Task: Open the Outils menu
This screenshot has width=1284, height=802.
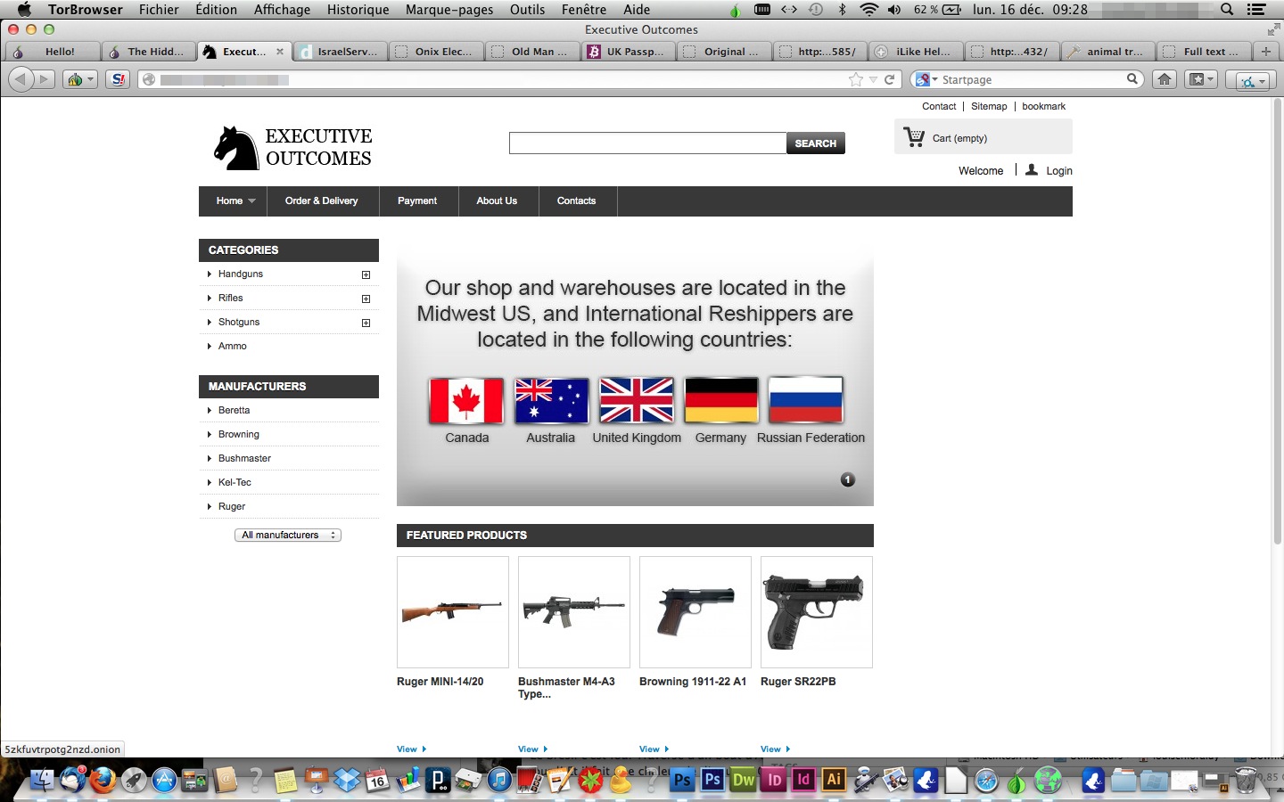Action: click(x=527, y=9)
